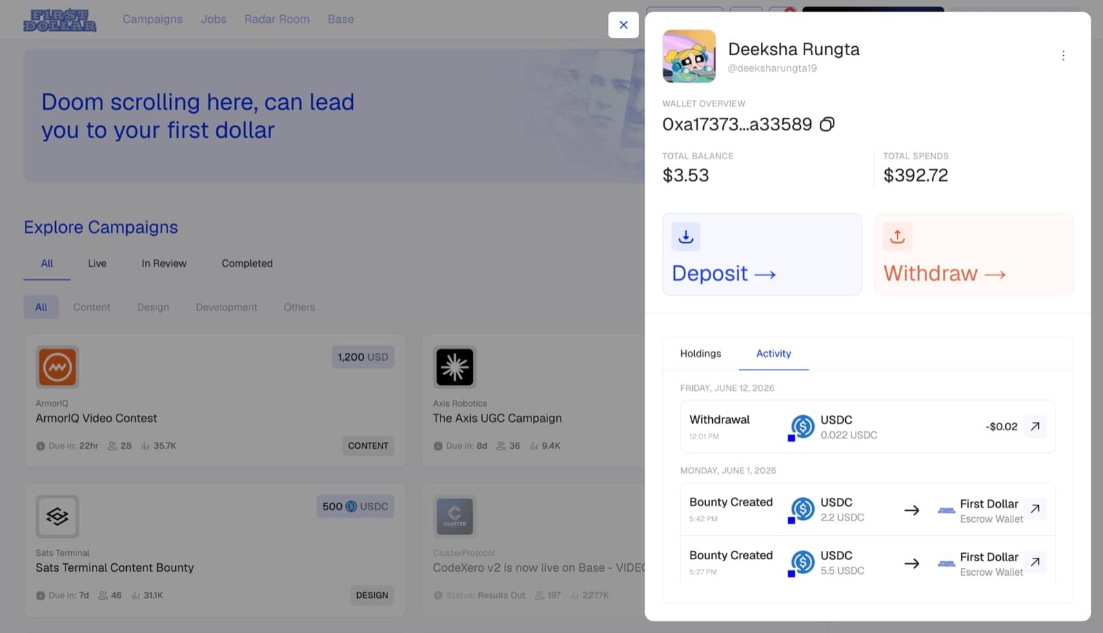Open external link for 5.5 USDC bounty
Image resolution: width=1103 pixels, height=633 pixels.
tap(1035, 562)
